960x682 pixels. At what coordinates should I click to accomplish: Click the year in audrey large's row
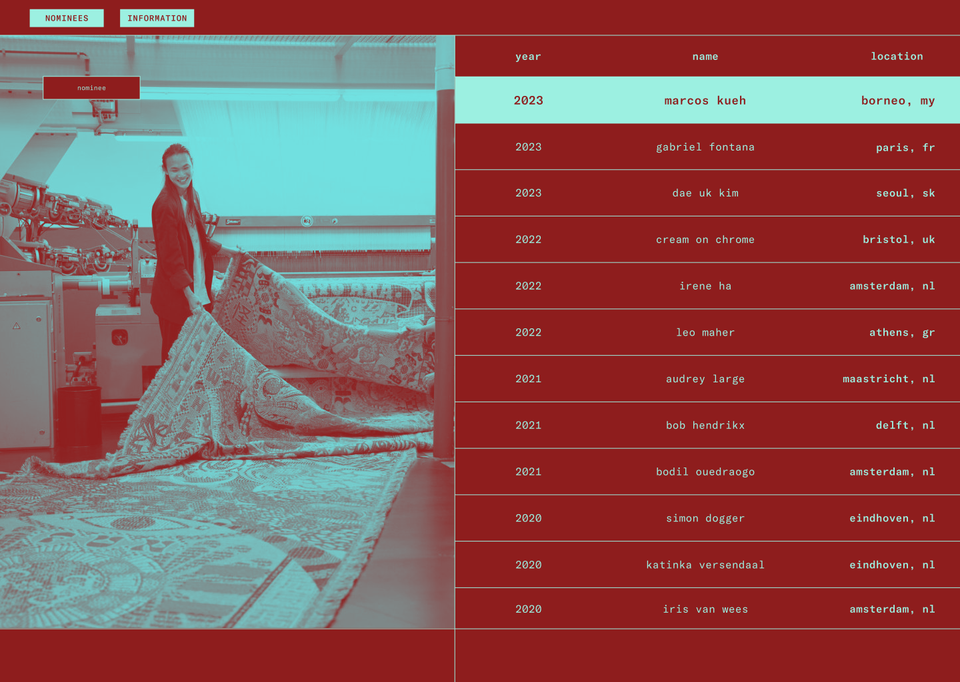click(x=528, y=379)
